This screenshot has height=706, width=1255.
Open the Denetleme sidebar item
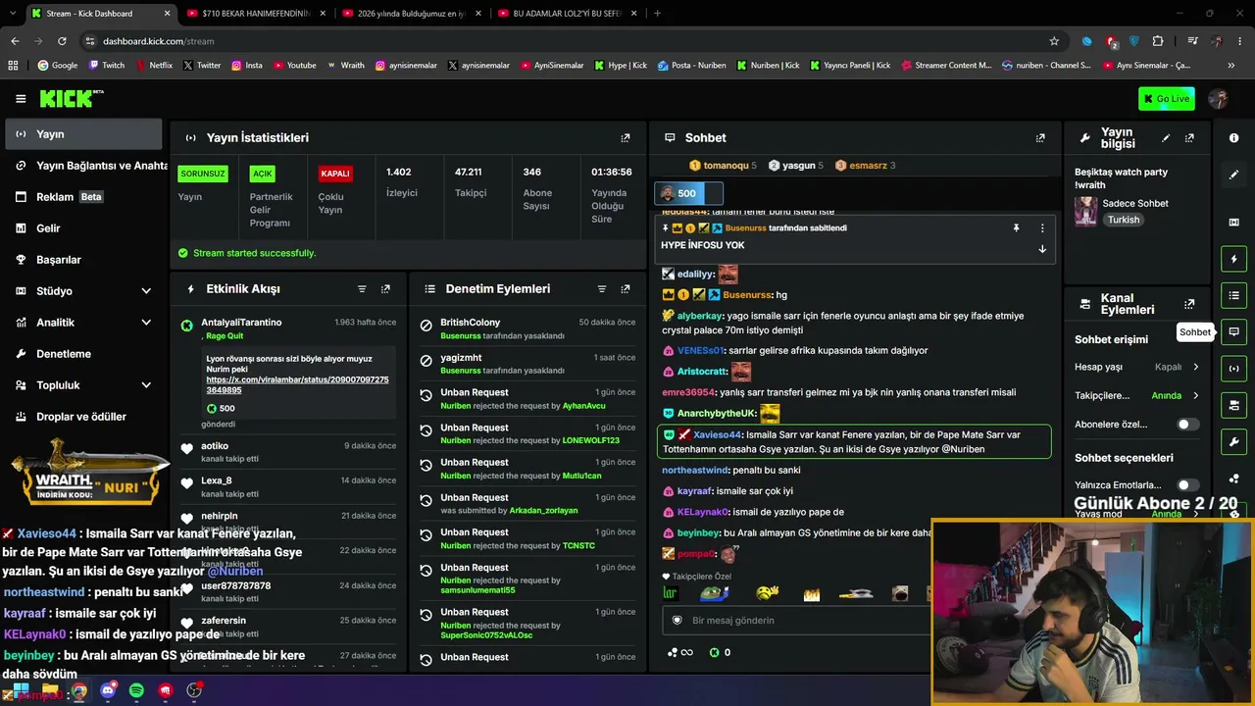click(83, 354)
